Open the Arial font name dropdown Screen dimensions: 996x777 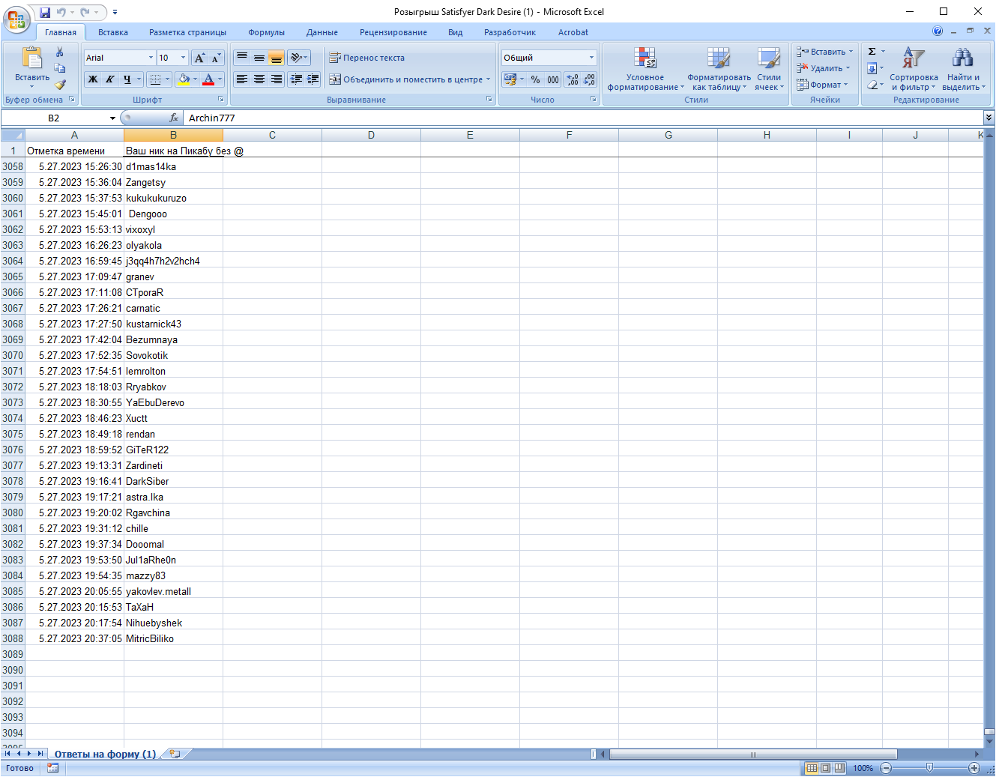click(151, 58)
